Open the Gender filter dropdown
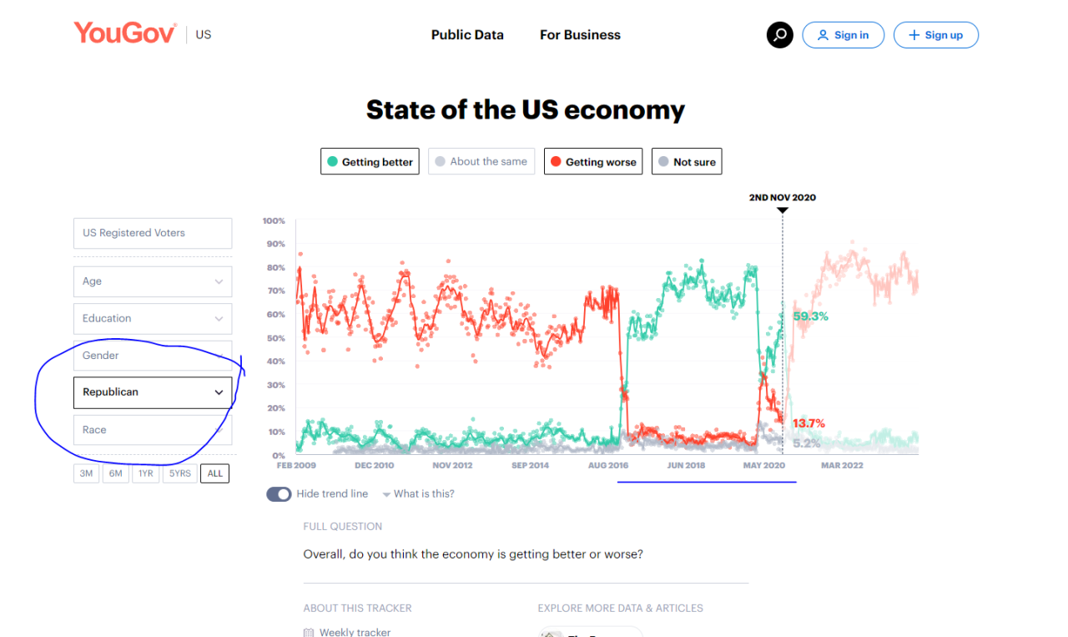The image size is (1068, 637). 153,356
